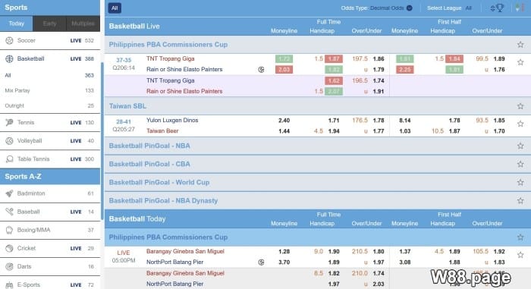
Task: Open the Odds Type dropdown arrow
Action: point(410,8)
